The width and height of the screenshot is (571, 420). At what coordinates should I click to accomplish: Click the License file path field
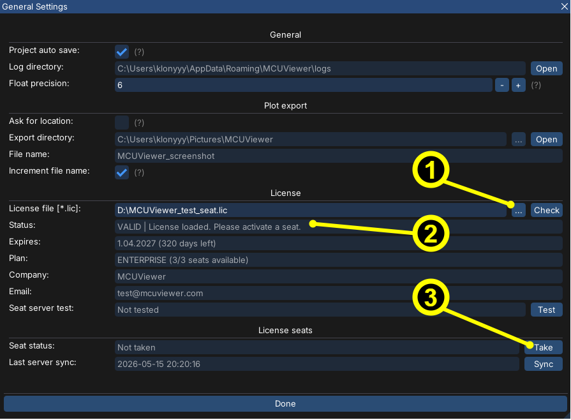[311, 210]
